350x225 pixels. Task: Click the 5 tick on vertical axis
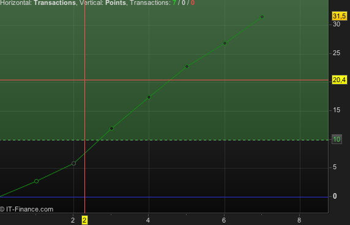tap(335, 167)
